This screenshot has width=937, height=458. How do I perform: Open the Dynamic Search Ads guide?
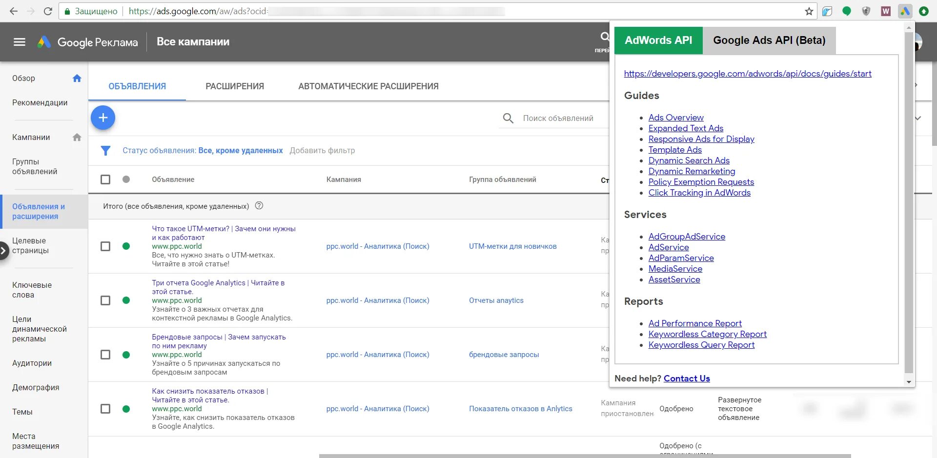pos(689,160)
